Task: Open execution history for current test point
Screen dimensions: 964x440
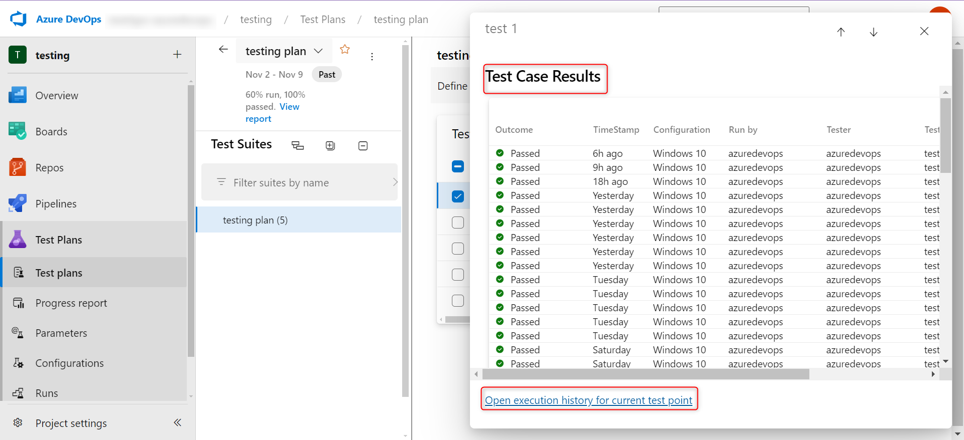Action: coord(588,400)
